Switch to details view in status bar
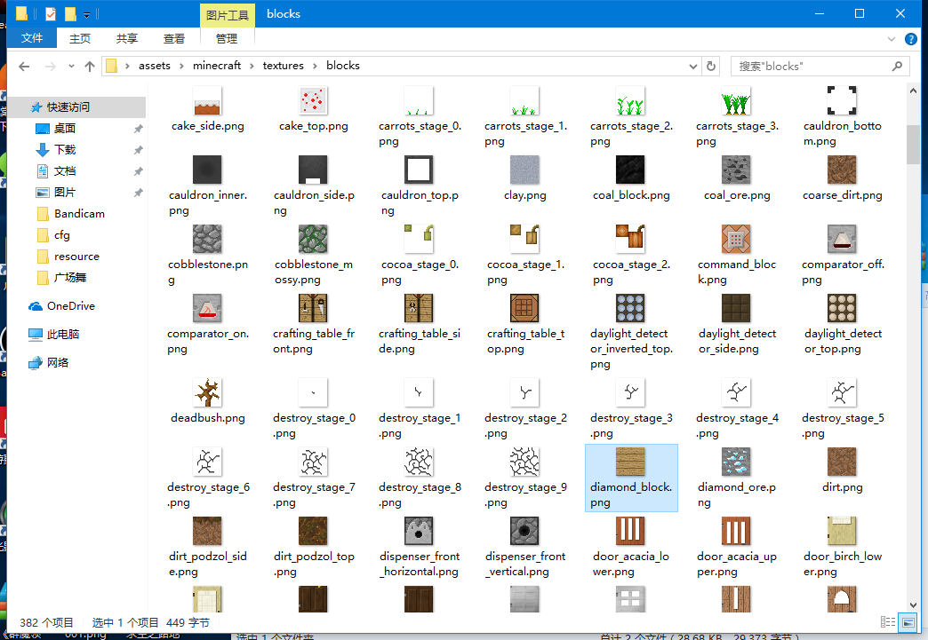This screenshot has width=928, height=640. point(888,621)
